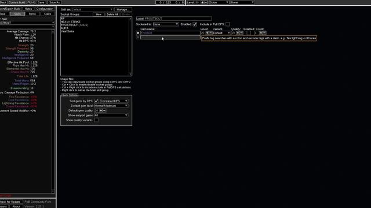371x208 pixels.
Task: Toggle Include in Full DPS checkbox
Action: point(228,24)
